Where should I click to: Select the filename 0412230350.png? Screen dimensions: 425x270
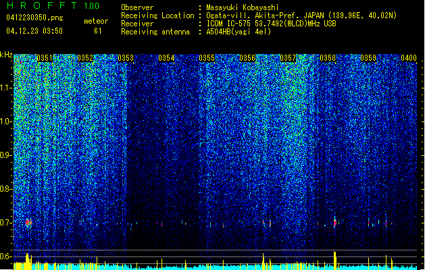click(x=34, y=18)
